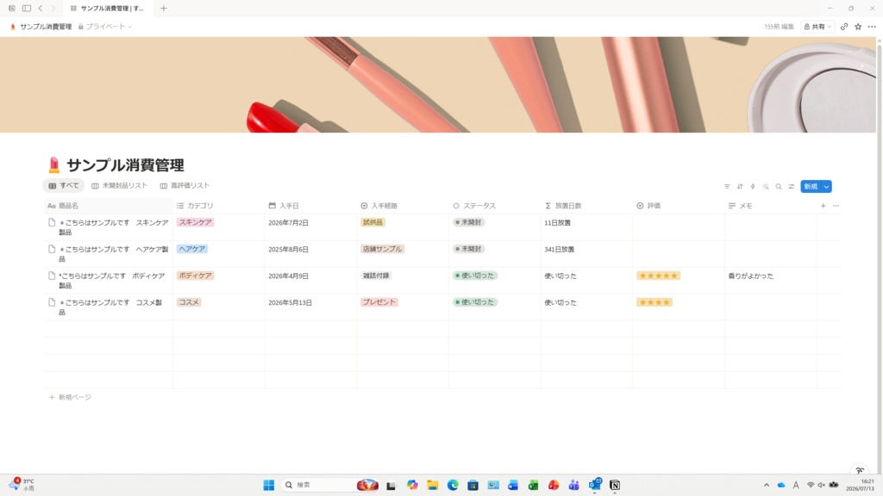Screen dimensions: 883x496
Task: Open the page icon of the スキンケア製品 row
Action: pyautogui.click(x=52, y=223)
